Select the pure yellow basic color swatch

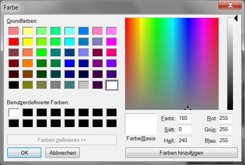pyautogui.click(x=28, y=42)
